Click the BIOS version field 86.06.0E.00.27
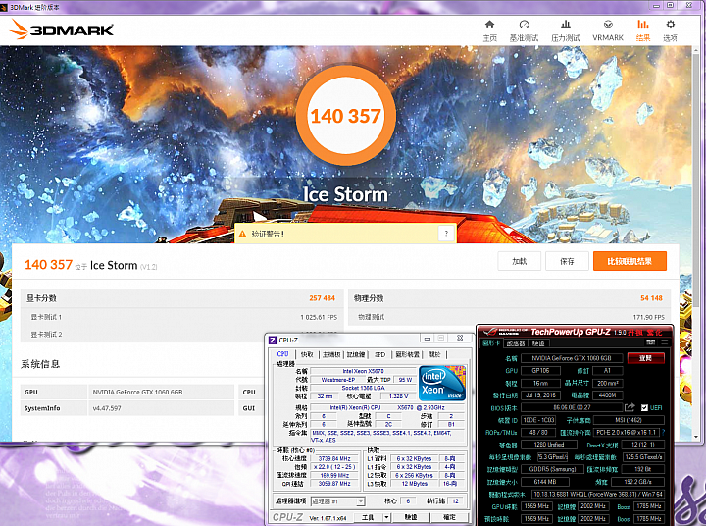The image size is (706, 526). (572, 407)
